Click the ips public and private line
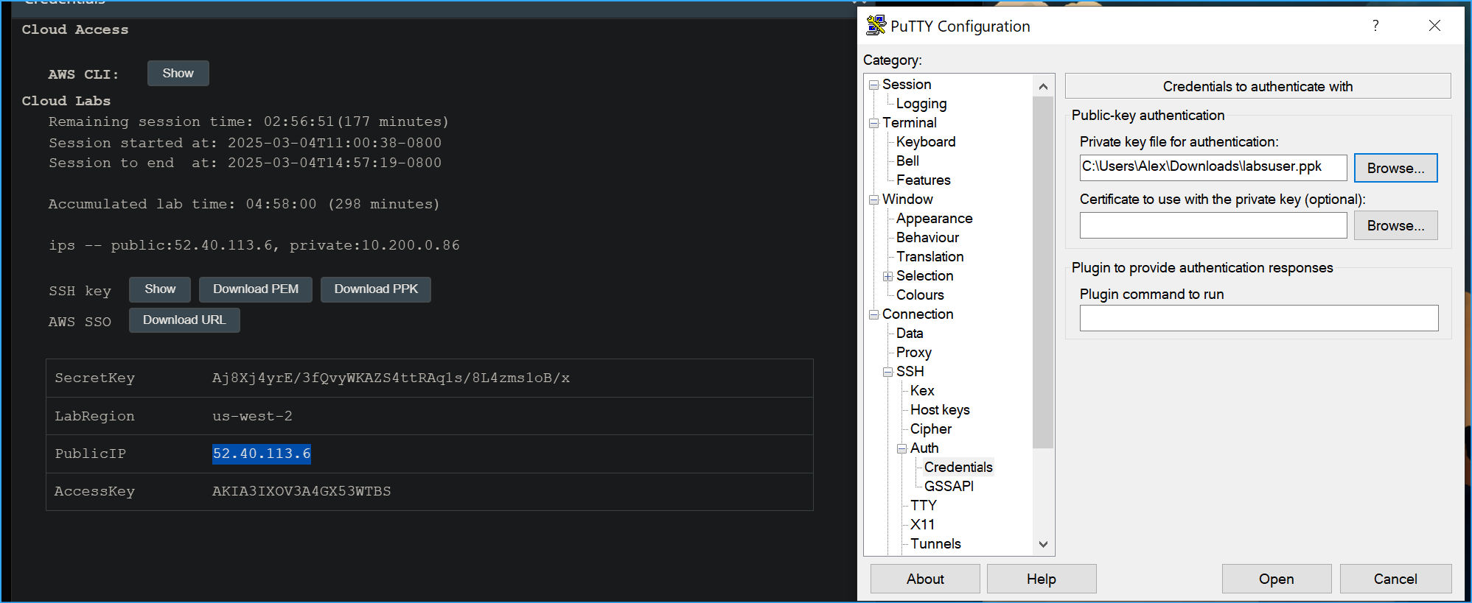Image resolution: width=1472 pixels, height=603 pixels. [x=254, y=245]
